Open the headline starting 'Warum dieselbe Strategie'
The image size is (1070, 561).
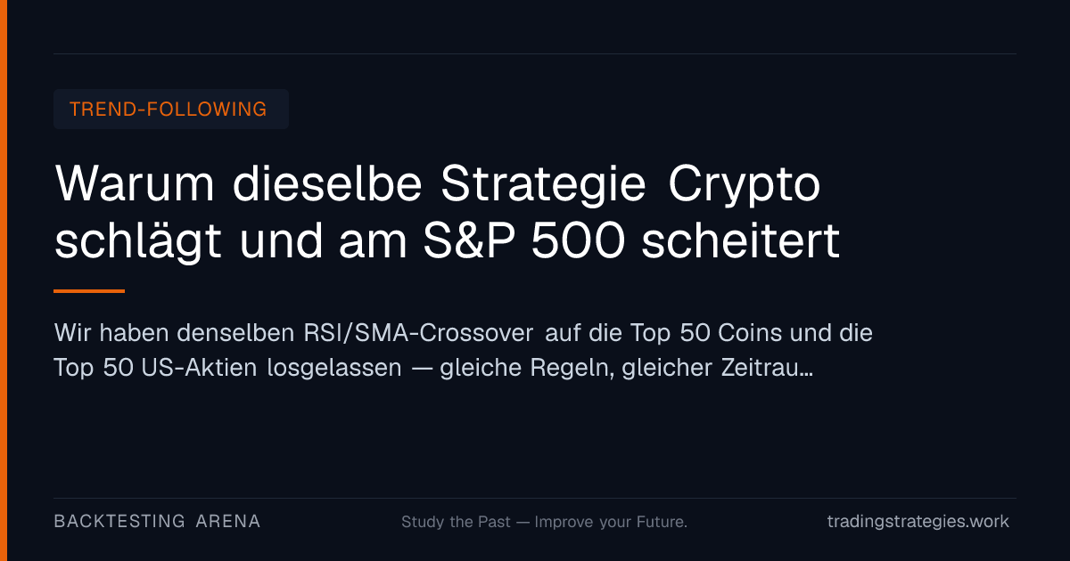pyautogui.click(x=447, y=213)
